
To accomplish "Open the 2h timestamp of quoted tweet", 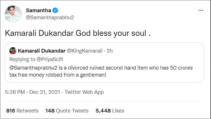I will coord(110,51).
